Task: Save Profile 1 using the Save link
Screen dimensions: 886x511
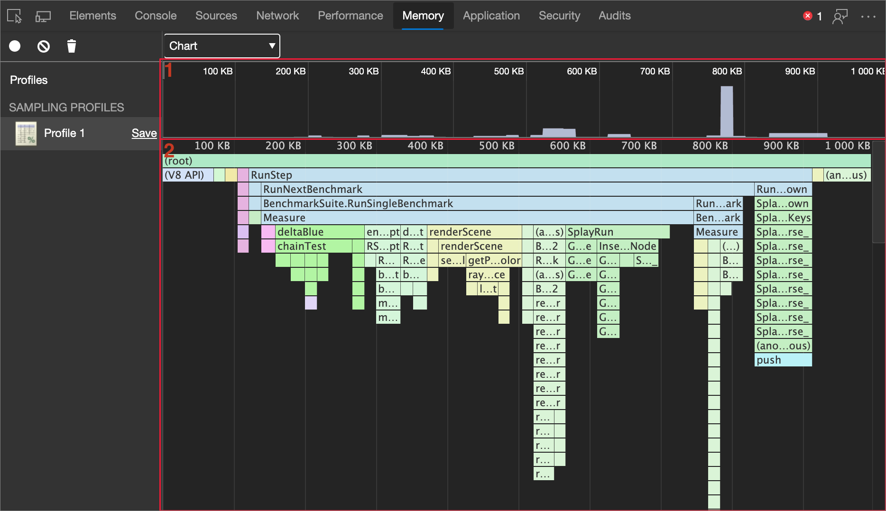Action: pos(144,133)
